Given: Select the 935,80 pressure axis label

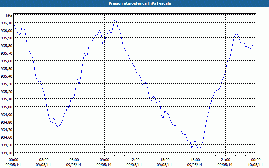Looking at the screenshot, I should [x=7, y=46].
